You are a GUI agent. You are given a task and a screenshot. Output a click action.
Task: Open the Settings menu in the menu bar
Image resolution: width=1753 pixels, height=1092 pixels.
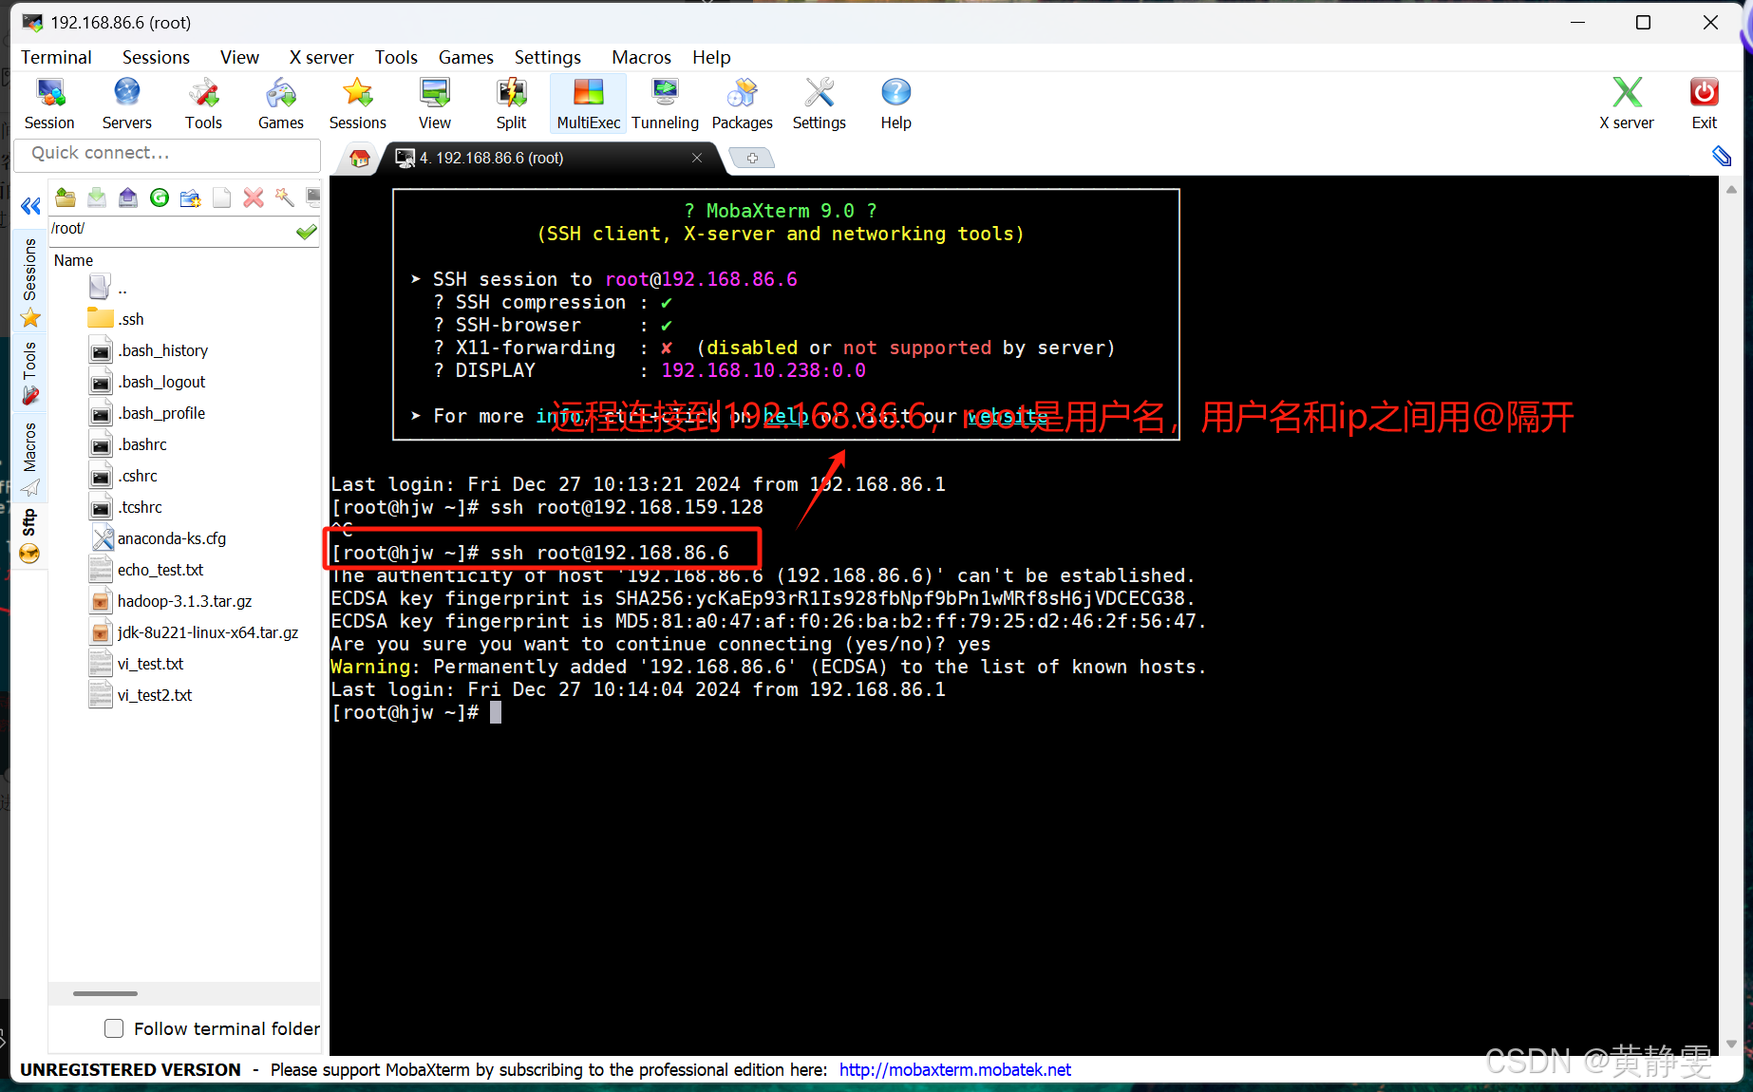[548, 57]
